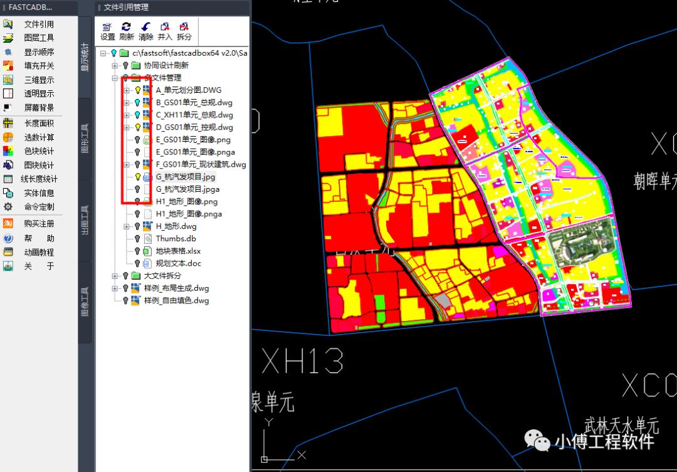Select the 规划文本.doc file in tree

tap(178, 263)
